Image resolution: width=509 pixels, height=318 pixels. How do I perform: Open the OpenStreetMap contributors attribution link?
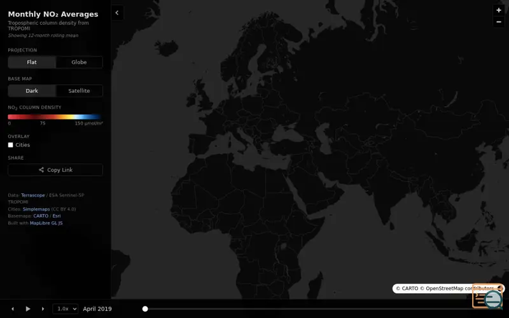[x=457, y=289]
